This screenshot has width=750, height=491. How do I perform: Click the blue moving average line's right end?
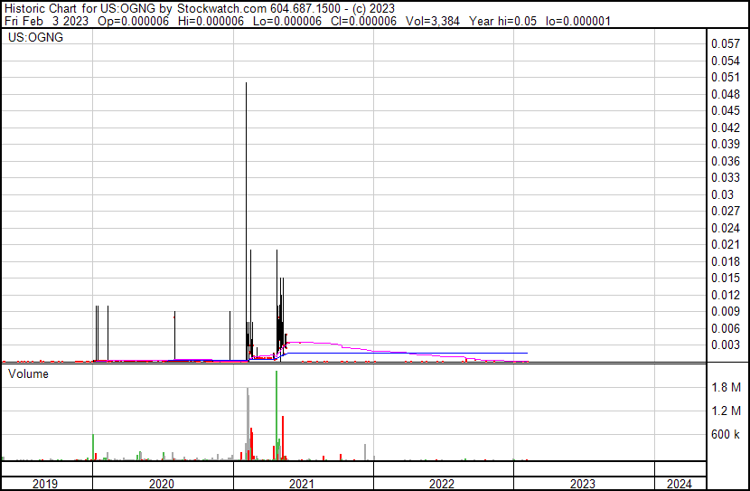[525, 353]
